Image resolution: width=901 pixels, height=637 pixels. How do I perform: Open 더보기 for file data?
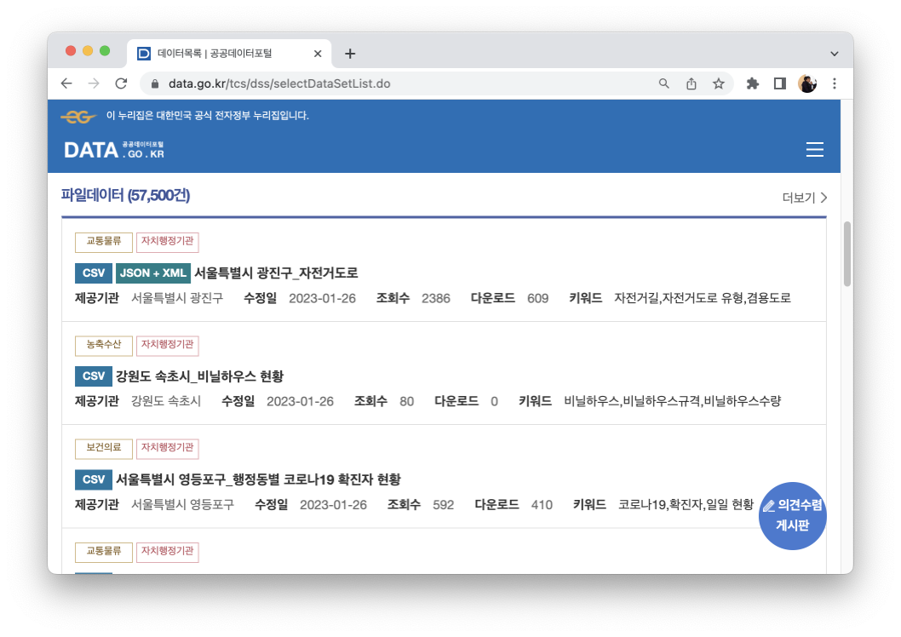[804, 198]
